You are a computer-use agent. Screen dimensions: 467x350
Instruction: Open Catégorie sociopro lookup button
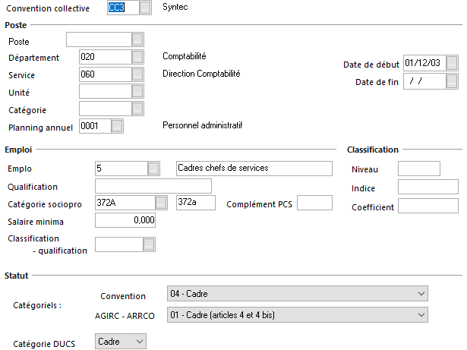click(x=161, y=203)
